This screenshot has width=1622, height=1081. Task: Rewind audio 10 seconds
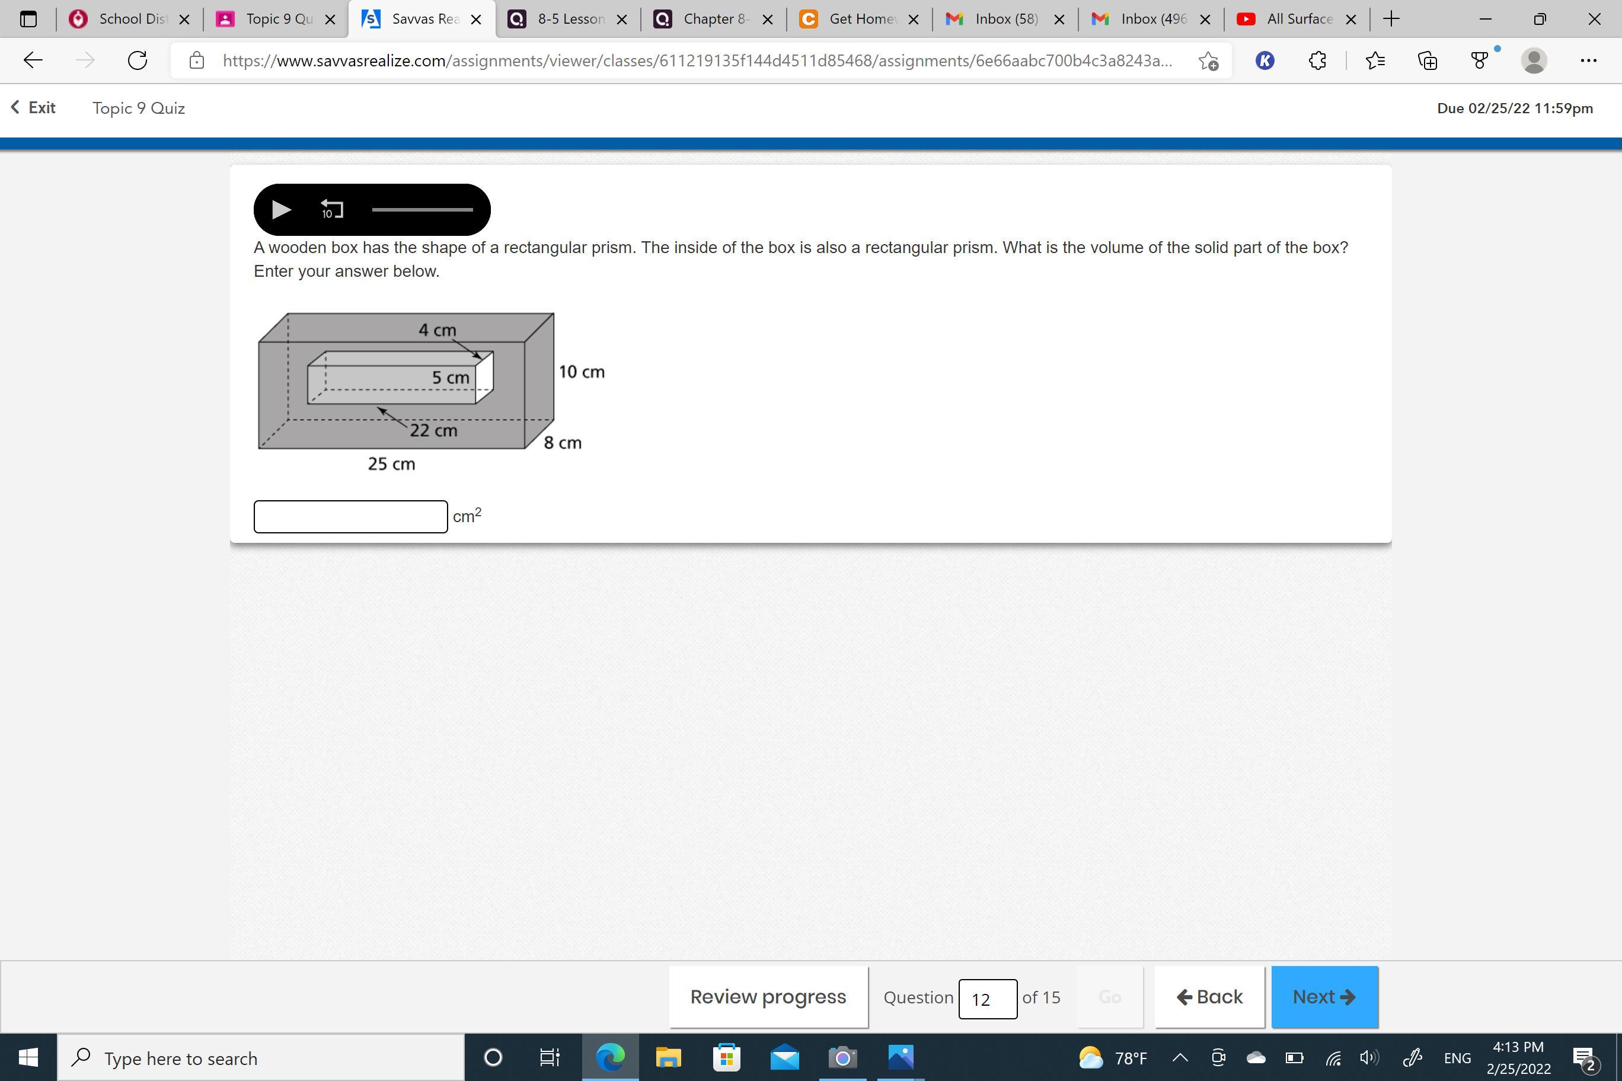[x=332, y=210]
